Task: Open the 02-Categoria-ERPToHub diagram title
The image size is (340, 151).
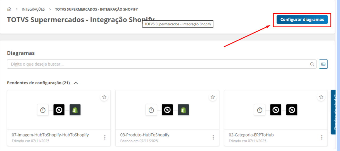Action: [251, 135]
